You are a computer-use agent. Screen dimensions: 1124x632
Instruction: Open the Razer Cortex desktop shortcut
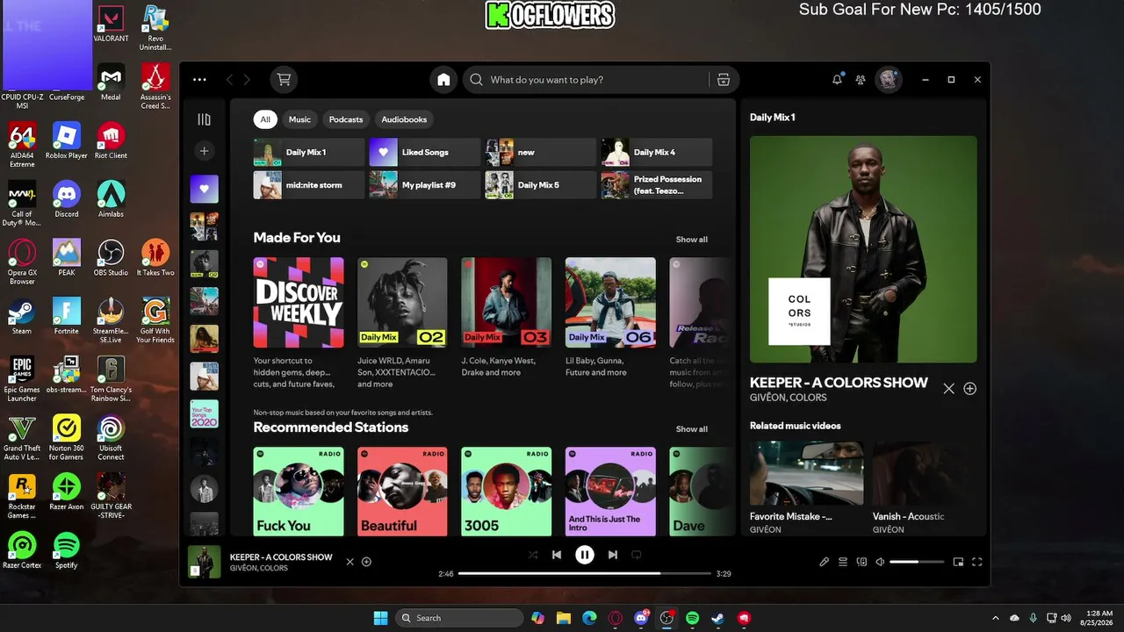22,550
